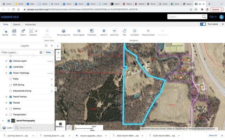The image size is (225, 140).
Task: Open the Layers panel menu icon
Action: coord(46,46)
